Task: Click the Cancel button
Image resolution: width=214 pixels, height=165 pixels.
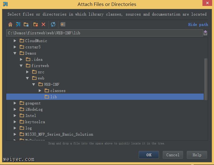Action: click(x=173, y=155)
